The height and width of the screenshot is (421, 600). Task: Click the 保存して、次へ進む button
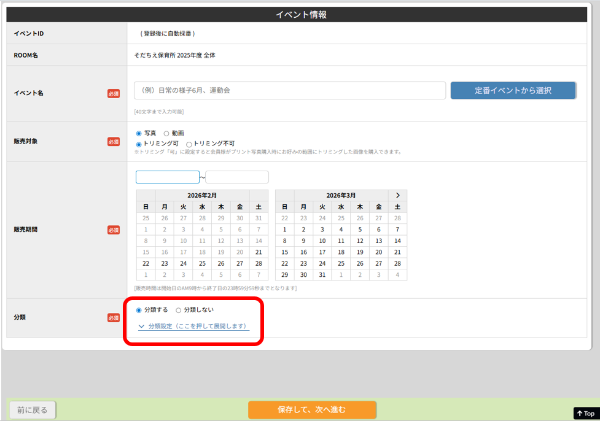[312, 409]
